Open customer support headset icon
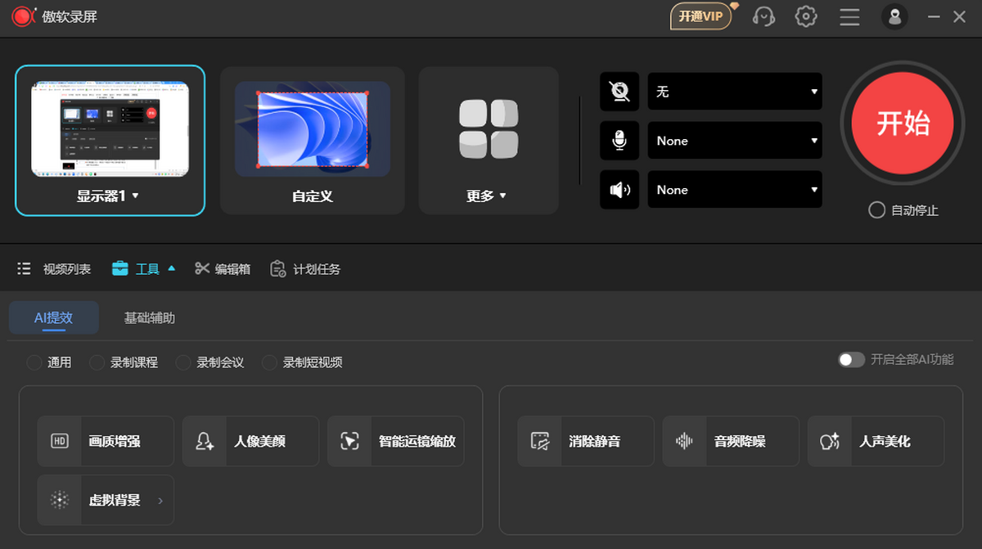The image size is (982, 549). point(764,16)
